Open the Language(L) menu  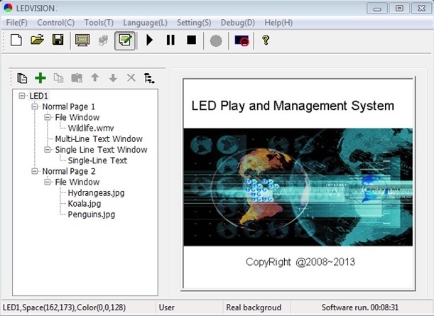tap(146, 23)
